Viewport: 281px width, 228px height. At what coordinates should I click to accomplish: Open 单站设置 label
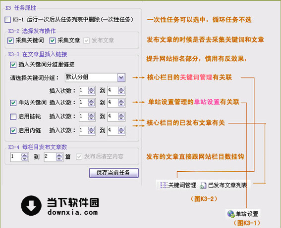point(247,214)
